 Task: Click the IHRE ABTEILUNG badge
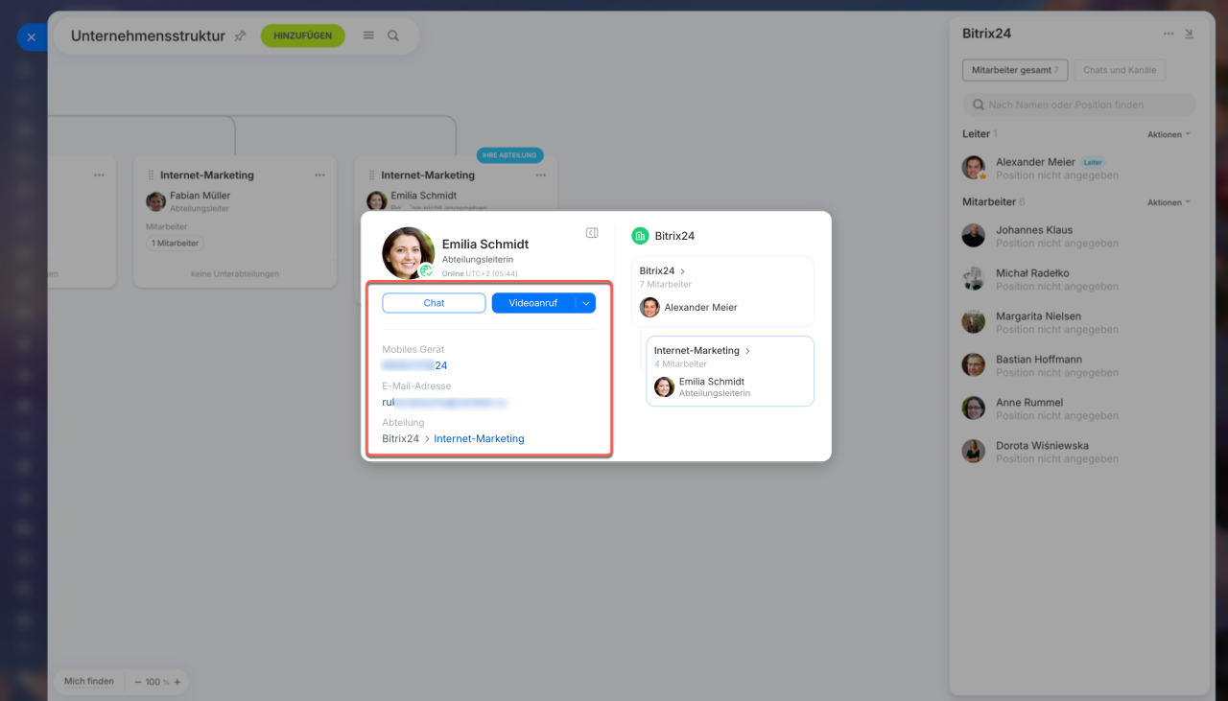[510, 155]
